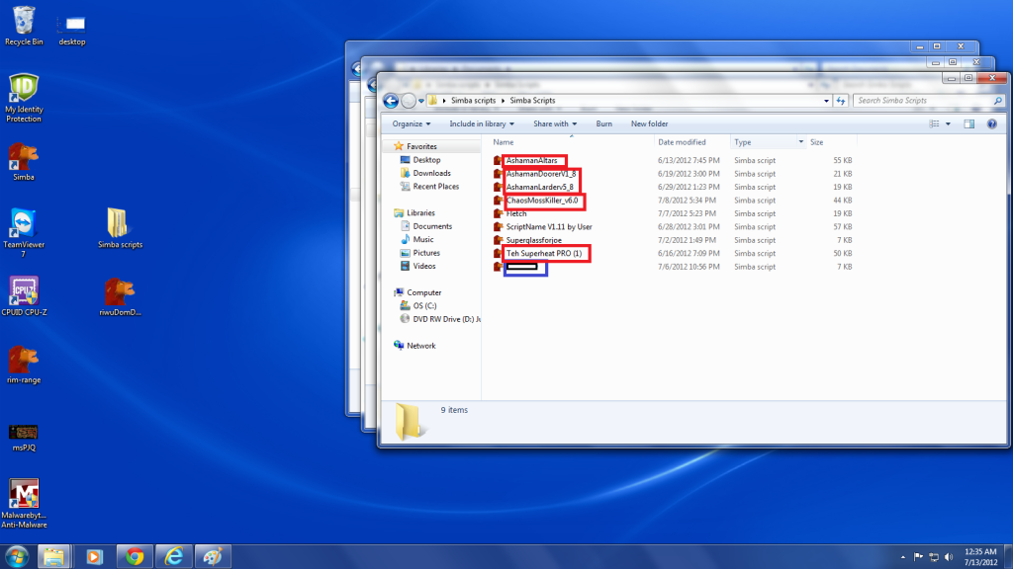Open the change view options arrow

948,123
